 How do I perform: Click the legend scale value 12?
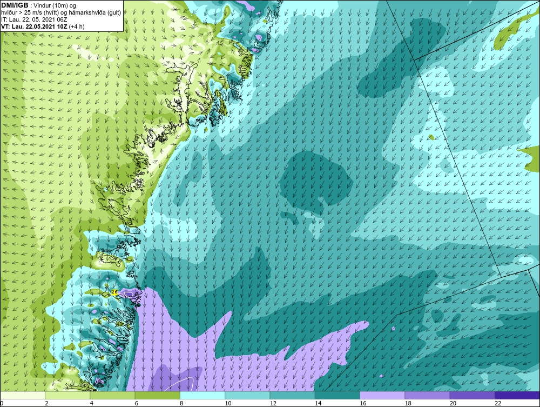pyautogui.click(x=273, y=403)
